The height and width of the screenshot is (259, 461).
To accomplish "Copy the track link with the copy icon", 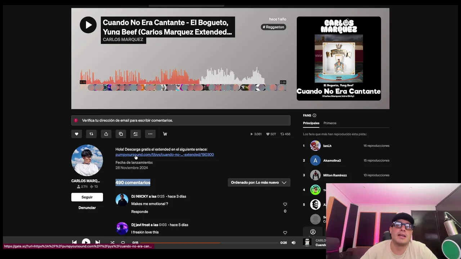I will (x=121, y=134).
